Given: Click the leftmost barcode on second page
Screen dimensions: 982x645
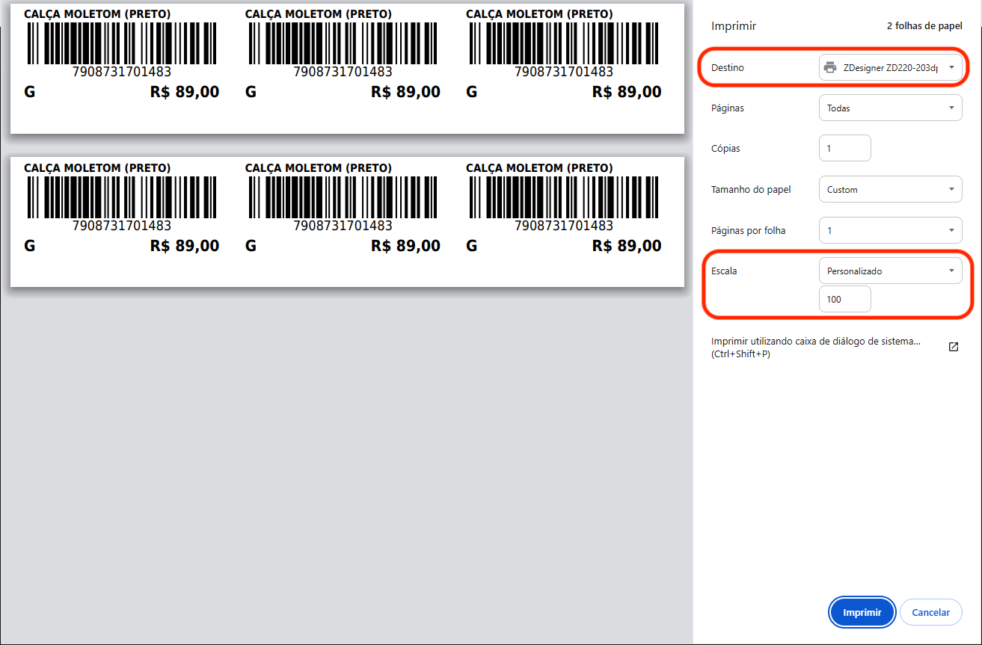Looking at the screenshot, I should point(121,197).
